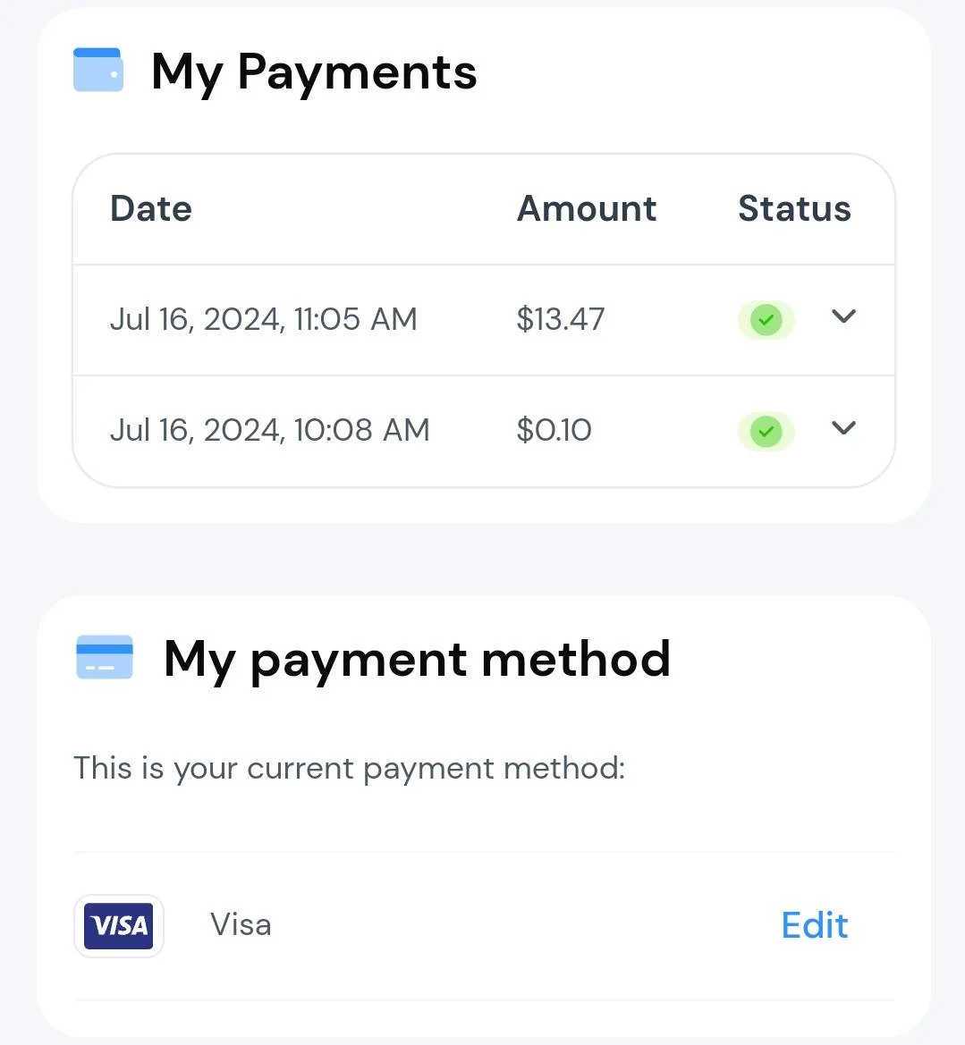Click the My payment method heading
Viewport: 965px width, 1045px height.
pyautogui.click(x=417, y=660)
